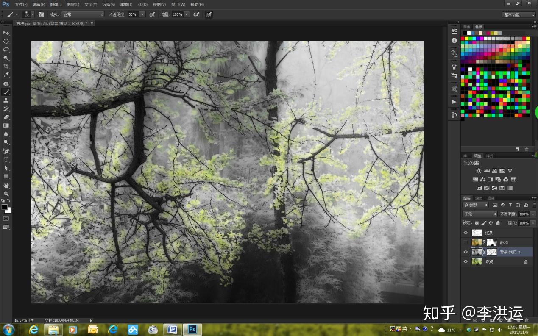Screen dimensions: 538x336
Task: Open the layer filter 类型 dropdown
Action: 475,205
